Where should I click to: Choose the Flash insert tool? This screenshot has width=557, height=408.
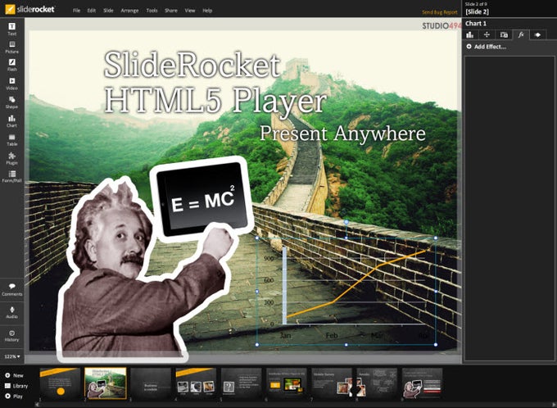pos(11,65)
